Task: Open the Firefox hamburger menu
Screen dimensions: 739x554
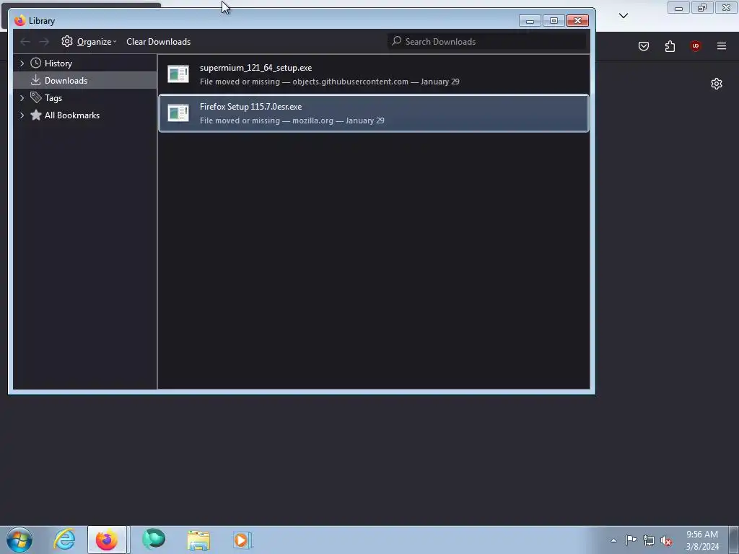Action: [x=722, y=46]
